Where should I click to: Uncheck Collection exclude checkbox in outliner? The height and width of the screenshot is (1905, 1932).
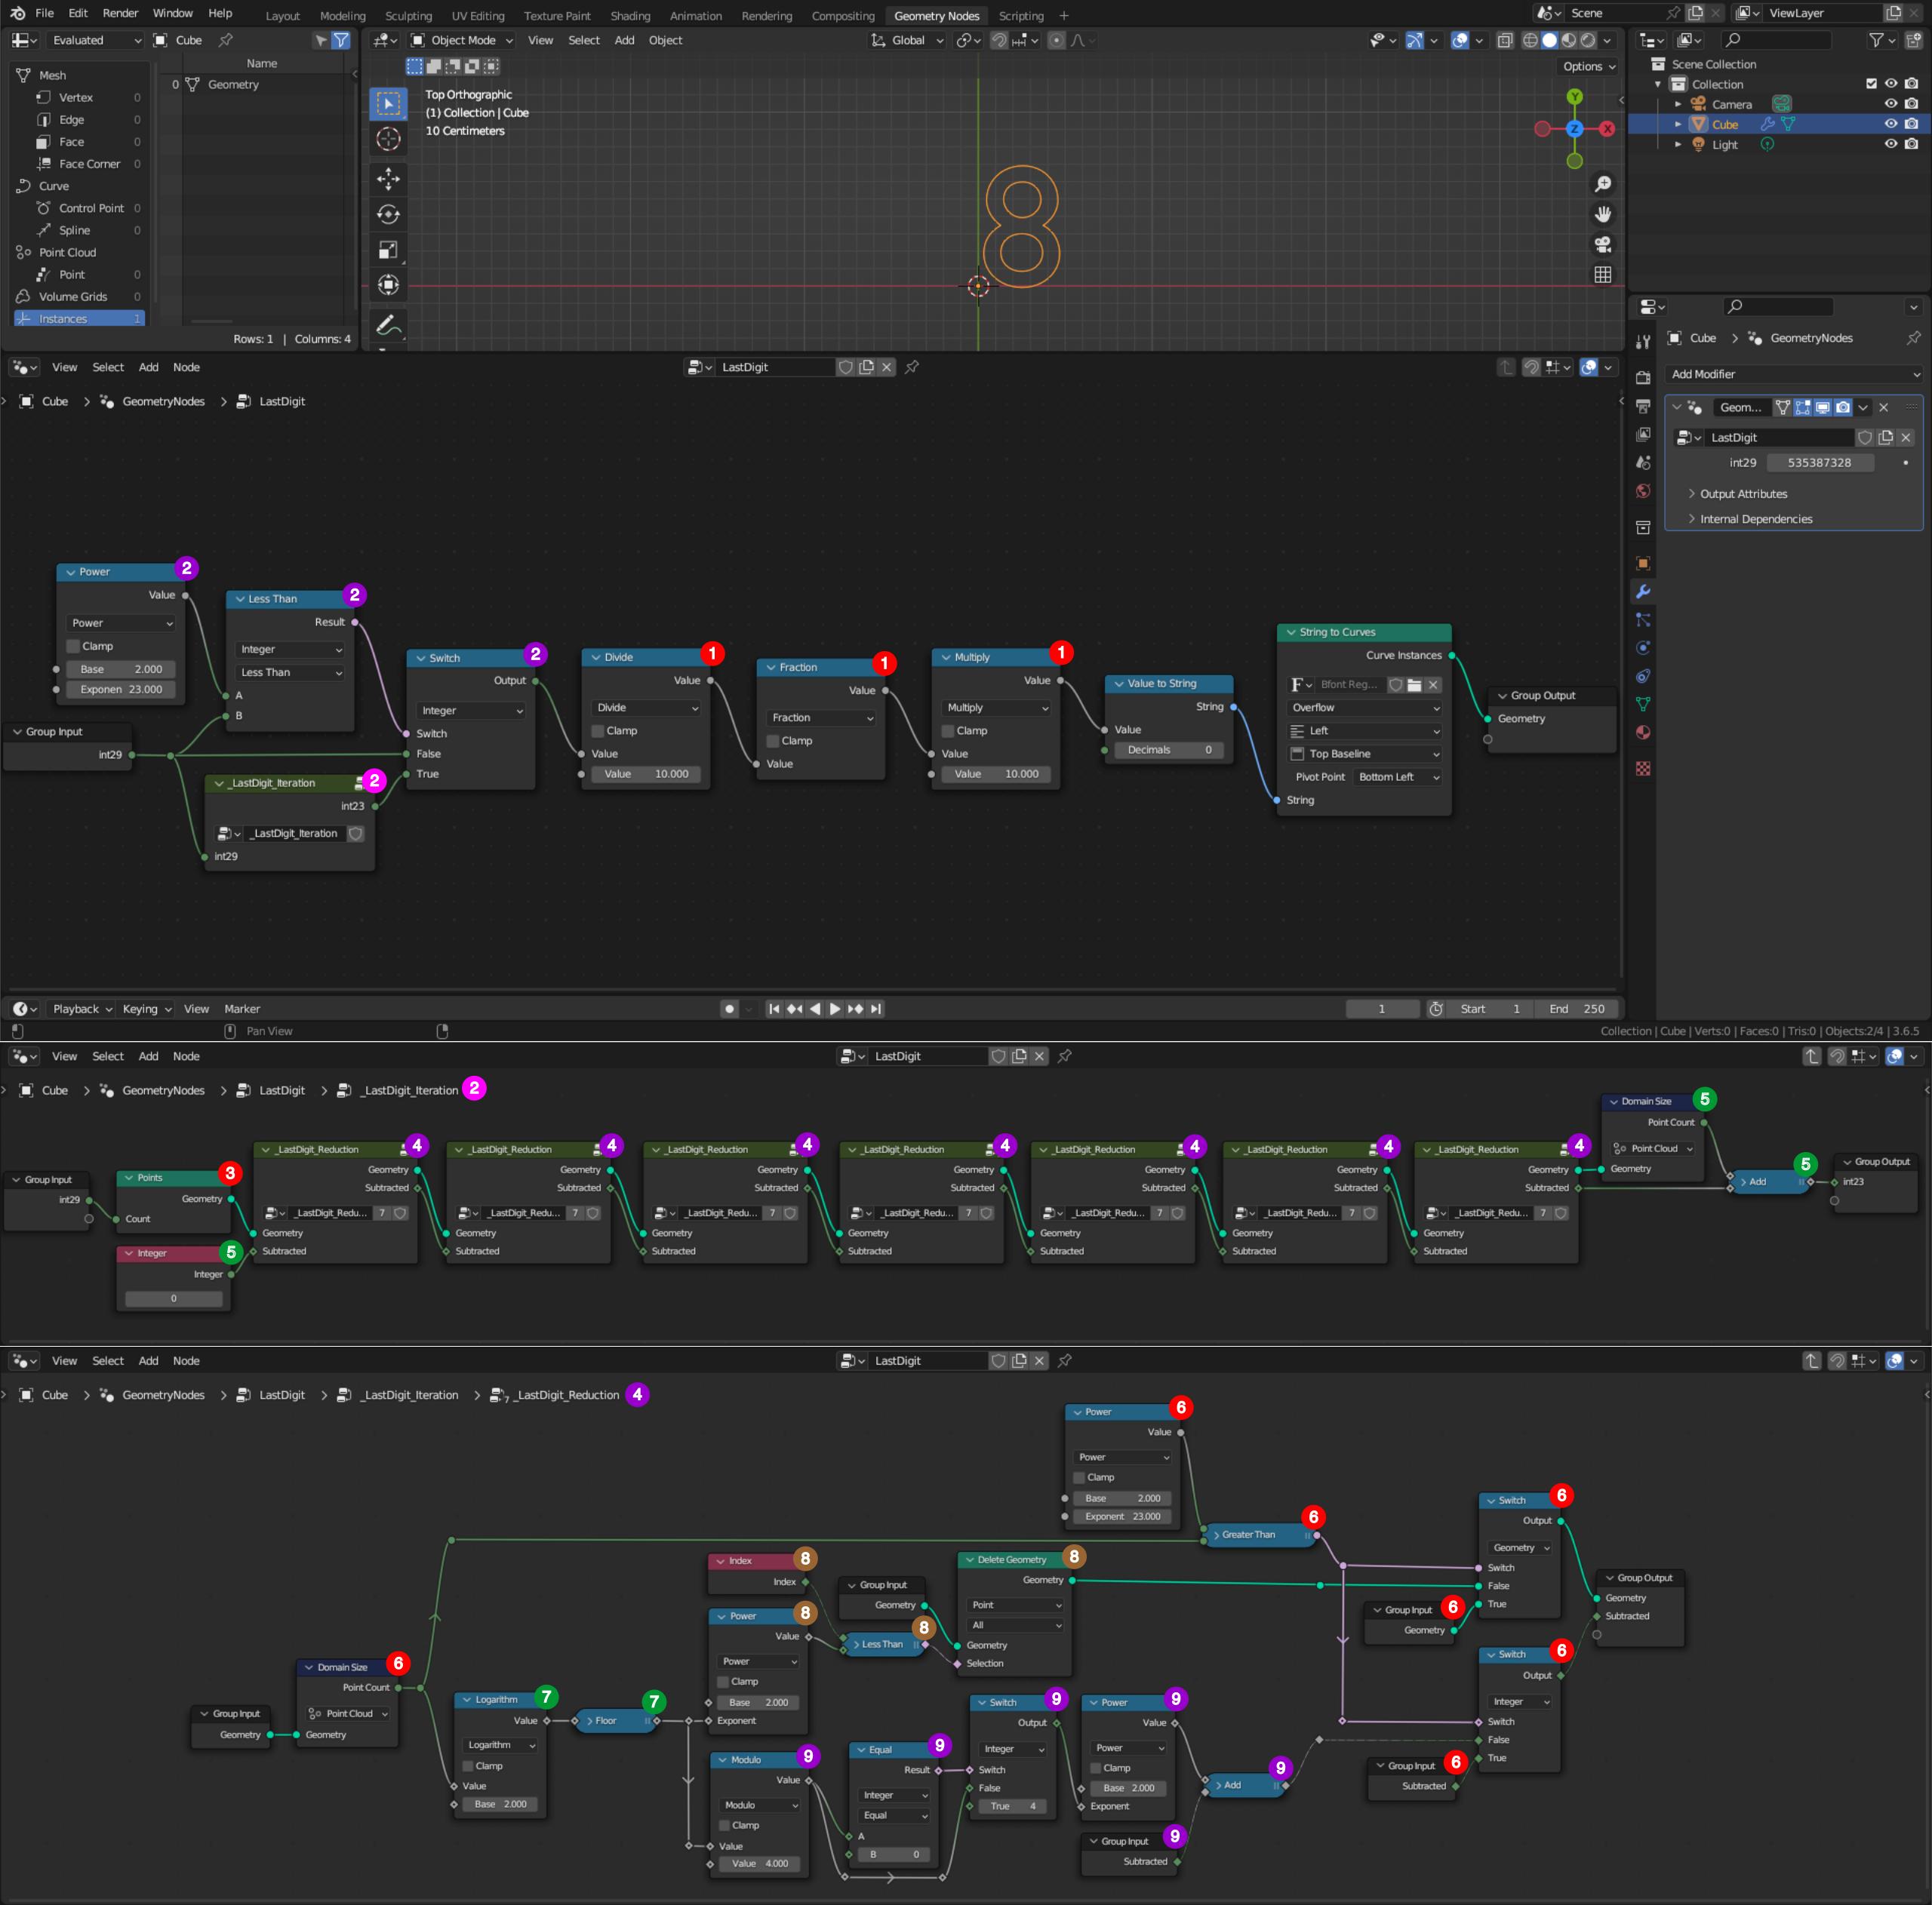[1871, 84]
